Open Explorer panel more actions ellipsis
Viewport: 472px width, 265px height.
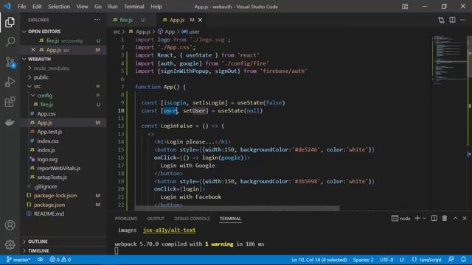(97, 20)
